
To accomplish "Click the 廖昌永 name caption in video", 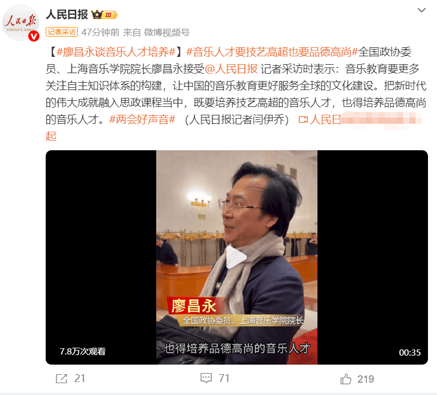I will coord(194,306).
